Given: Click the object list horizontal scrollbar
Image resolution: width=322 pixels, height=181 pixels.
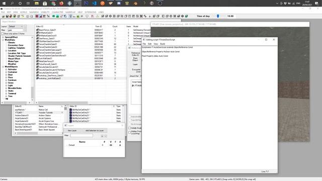Looking at the screenshot, I should pos(63,103).
